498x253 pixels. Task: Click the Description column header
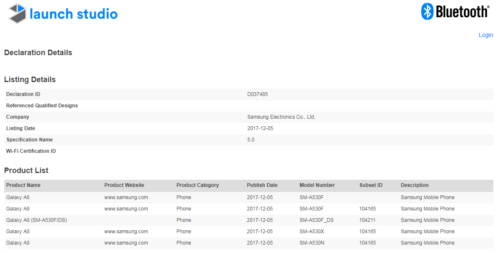click(x=415, y=185)
